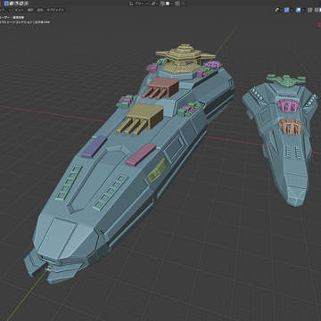Select the blue 'Set new selection' mode icon
Viewport: 321px width, 321px height.
[x=6, y=4]
